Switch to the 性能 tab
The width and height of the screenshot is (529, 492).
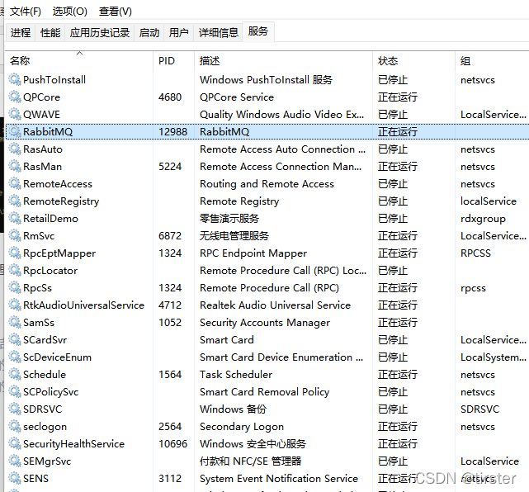[50, 33]
